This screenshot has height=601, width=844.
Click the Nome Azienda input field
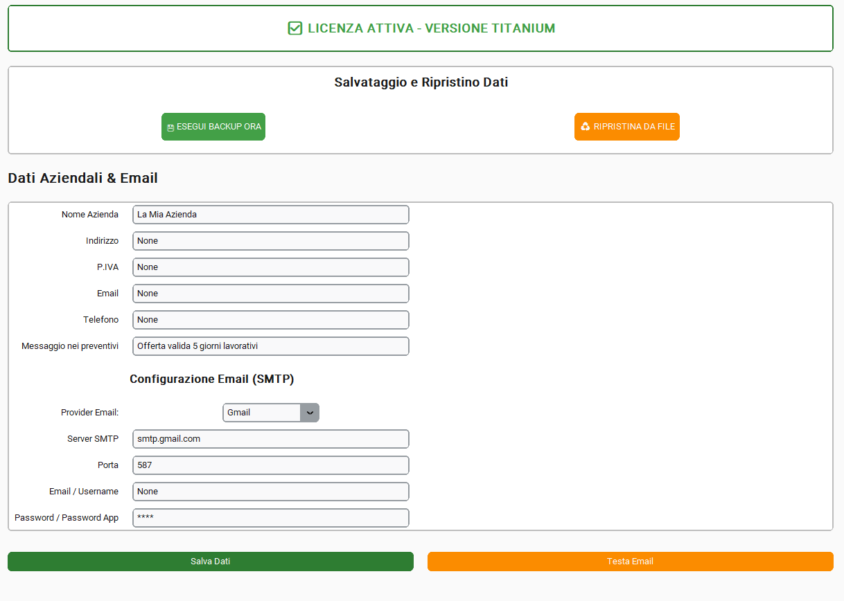(270, 215)
